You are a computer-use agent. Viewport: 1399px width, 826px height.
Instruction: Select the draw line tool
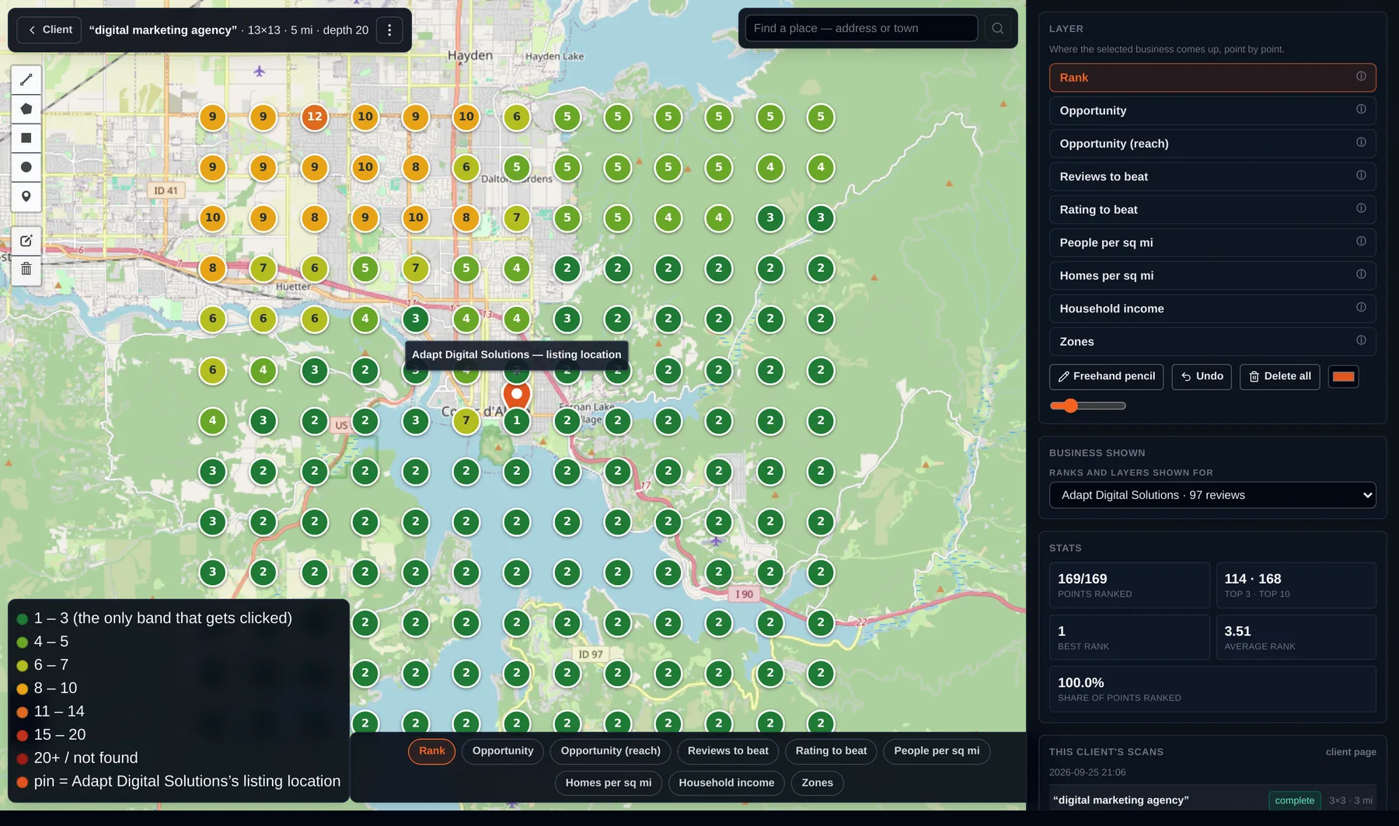[26, 79]
